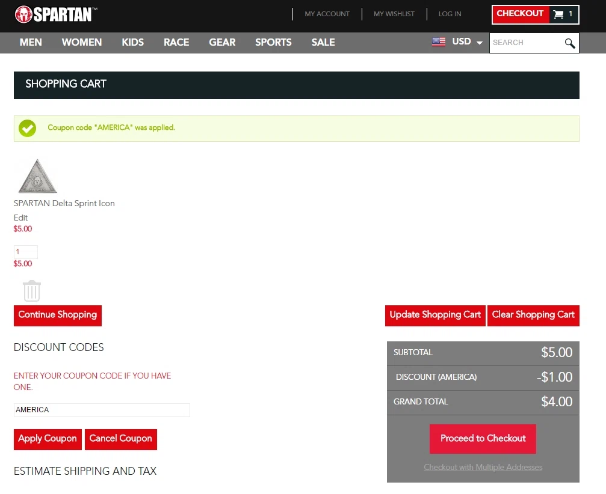Focus the coupon code input field
This screenshot has width=606, height=494.
[x=102, y=410]
